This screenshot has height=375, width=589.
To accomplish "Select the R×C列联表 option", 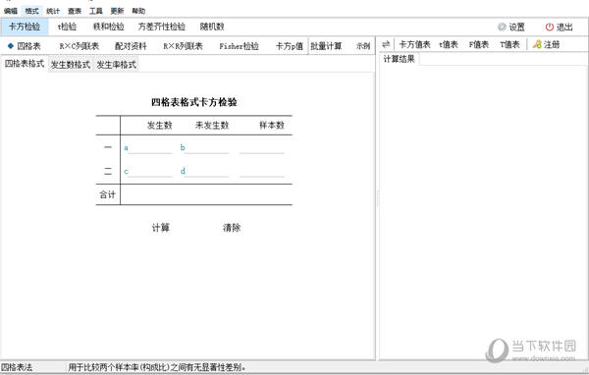I will 80,46.
